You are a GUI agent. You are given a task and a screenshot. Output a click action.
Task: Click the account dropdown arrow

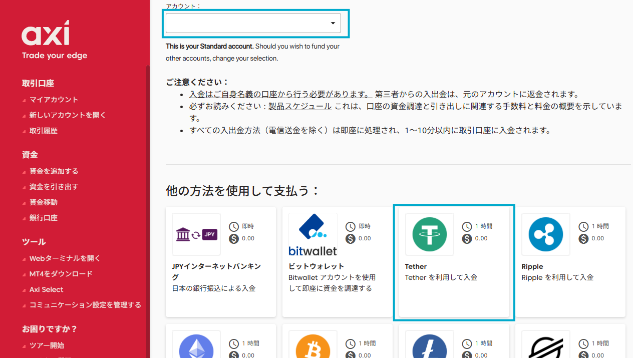333,23
